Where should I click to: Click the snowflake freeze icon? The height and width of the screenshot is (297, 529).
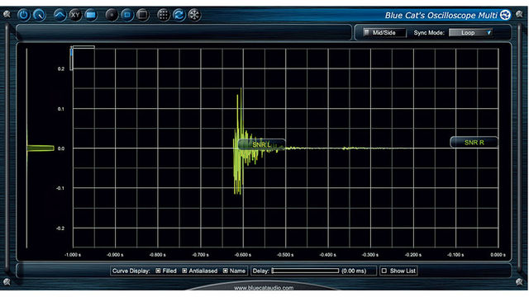coord(195,15)
